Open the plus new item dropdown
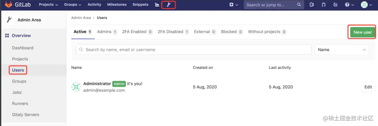378x126 pixels. pyautogui.click(x=234, y=5)
